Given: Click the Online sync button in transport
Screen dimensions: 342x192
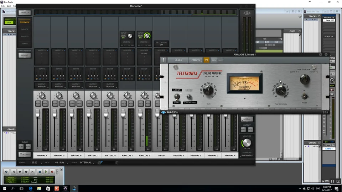Looking at the screenshot, I should pos(6,172).
